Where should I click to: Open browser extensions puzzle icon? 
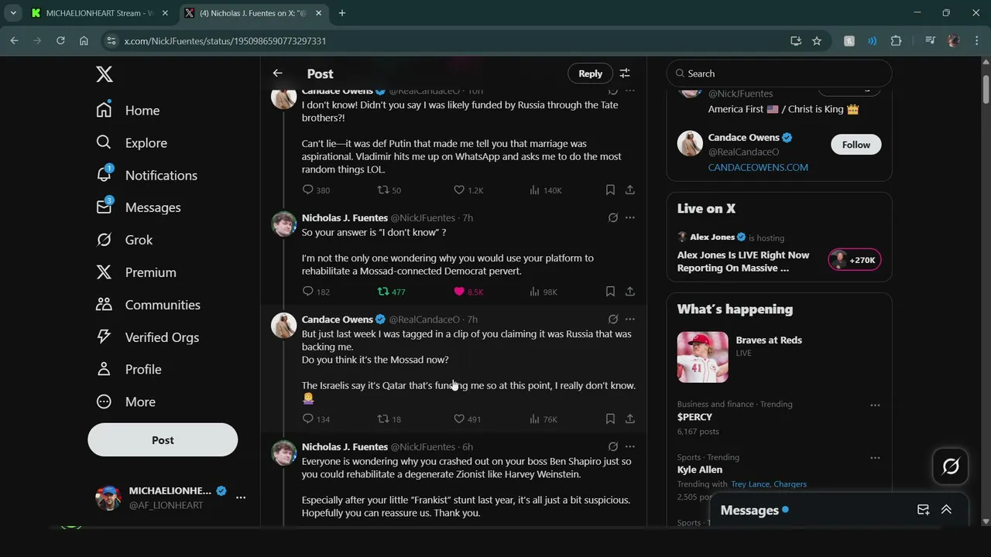(897, 41)
